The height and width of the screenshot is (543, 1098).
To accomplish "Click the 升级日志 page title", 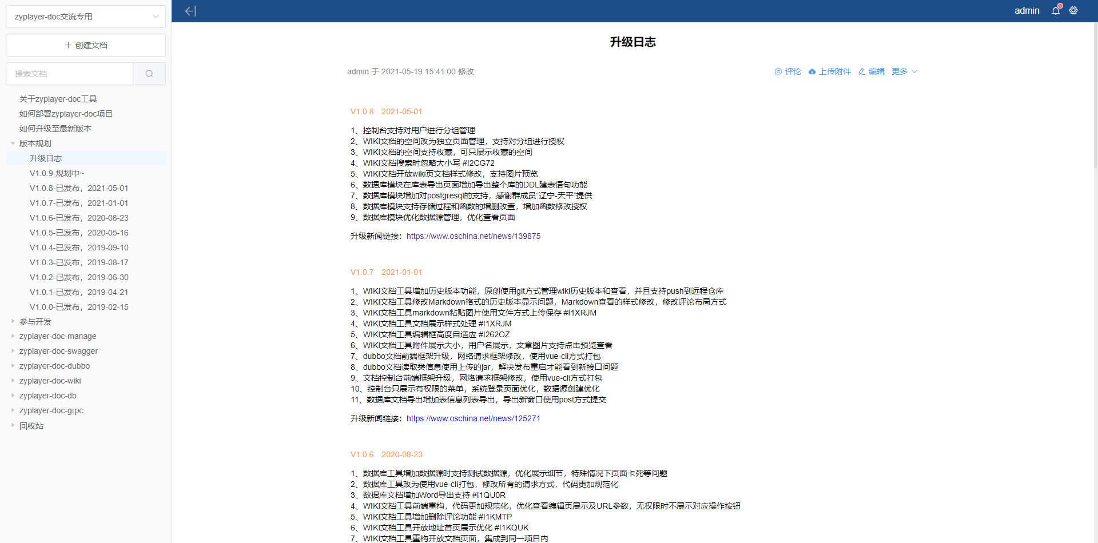I will (633, 42).
